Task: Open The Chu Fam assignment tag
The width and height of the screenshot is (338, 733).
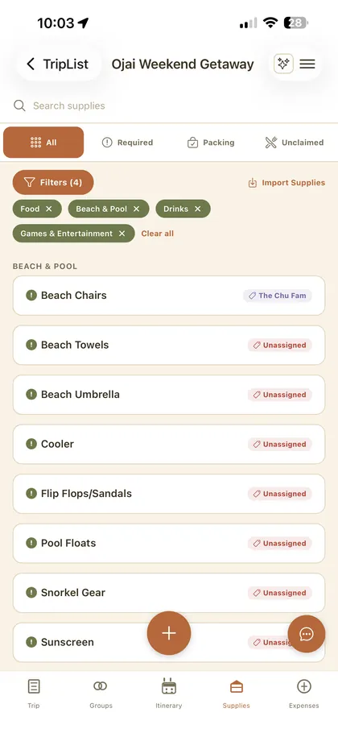Action: pos(278,296)
